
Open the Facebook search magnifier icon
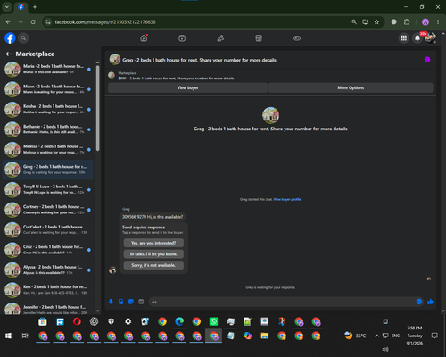pos(23,38)
